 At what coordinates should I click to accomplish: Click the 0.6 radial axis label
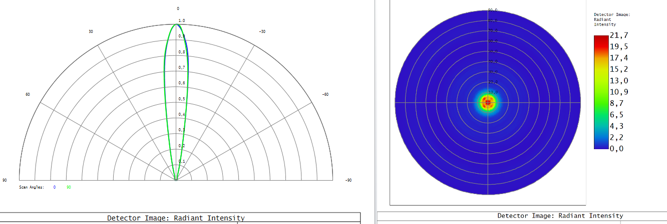(182, 83)
